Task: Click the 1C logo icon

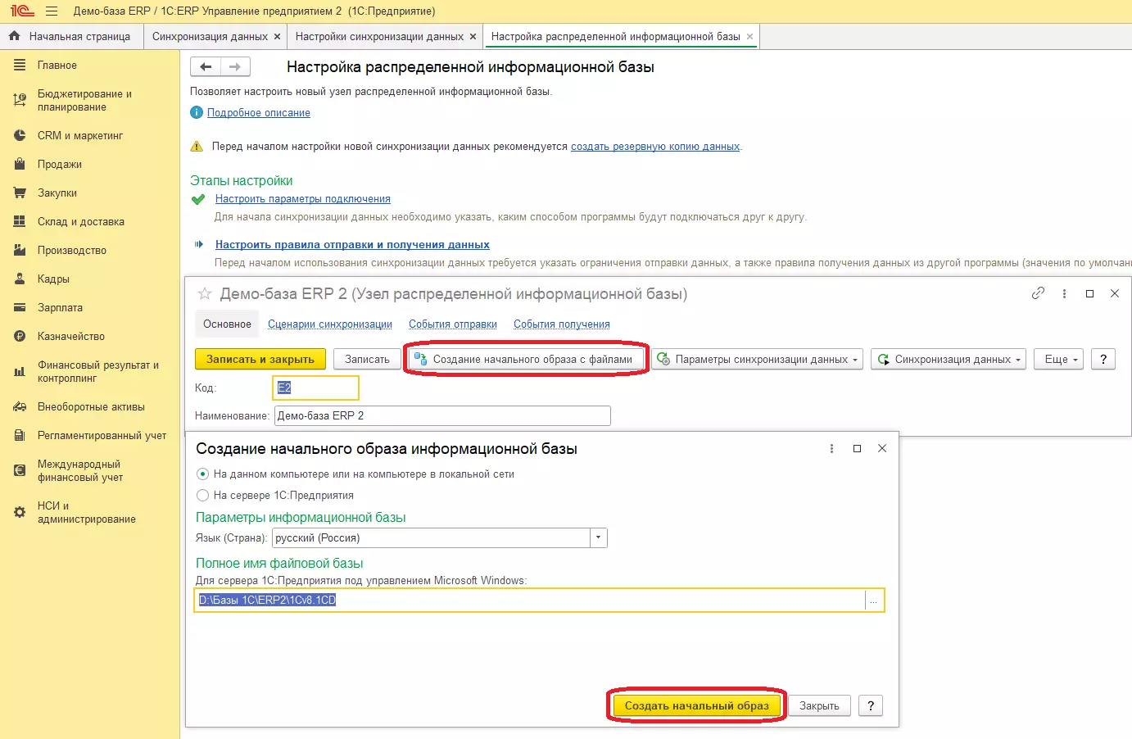Action: (x=22, y=11)
